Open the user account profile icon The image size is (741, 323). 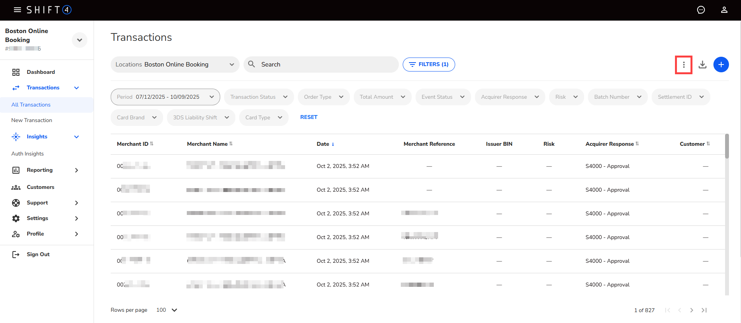(724, 10)
